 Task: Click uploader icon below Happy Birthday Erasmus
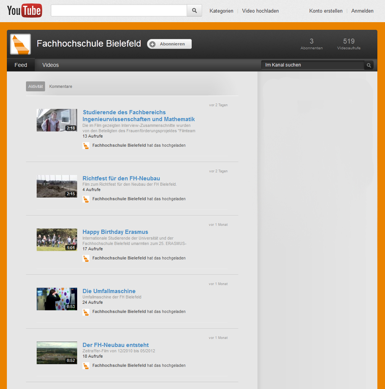[86, 258]
